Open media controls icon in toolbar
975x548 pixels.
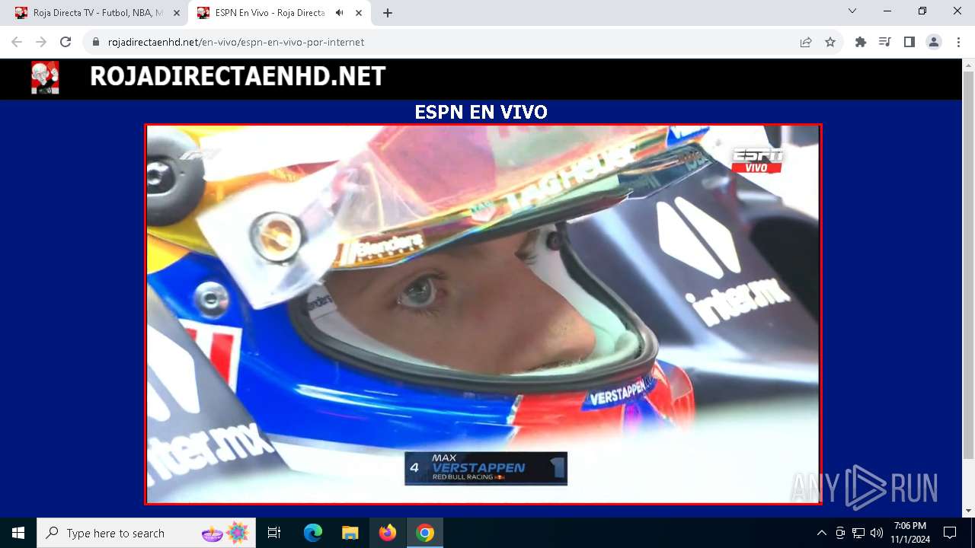point(885,42)
